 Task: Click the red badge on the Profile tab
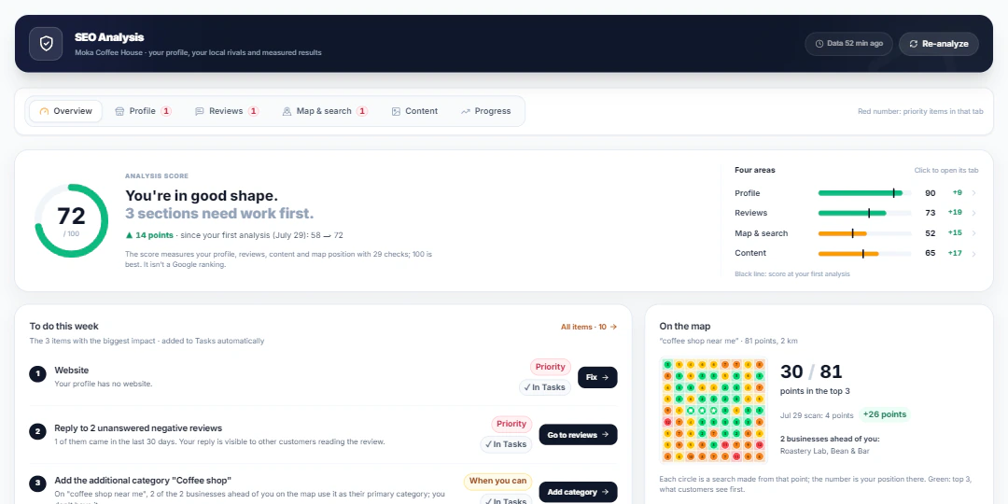(166, 111)
